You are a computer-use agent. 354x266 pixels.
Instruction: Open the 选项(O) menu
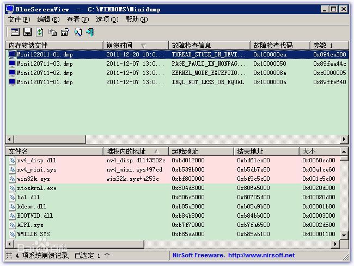tap(107, 20)
